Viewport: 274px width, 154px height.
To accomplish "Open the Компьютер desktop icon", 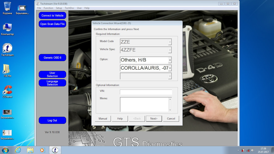I will pos(7,29).
